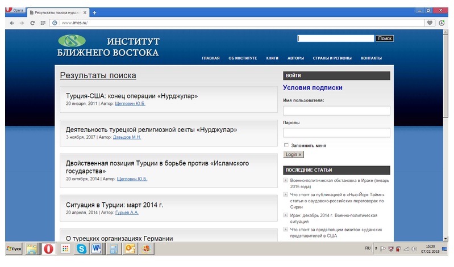Click the RU language indicator in tray
This screenshot has width=454, height=267.
click(368, 248)
